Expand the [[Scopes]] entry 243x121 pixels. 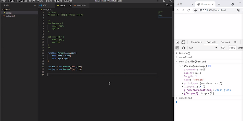182,93
